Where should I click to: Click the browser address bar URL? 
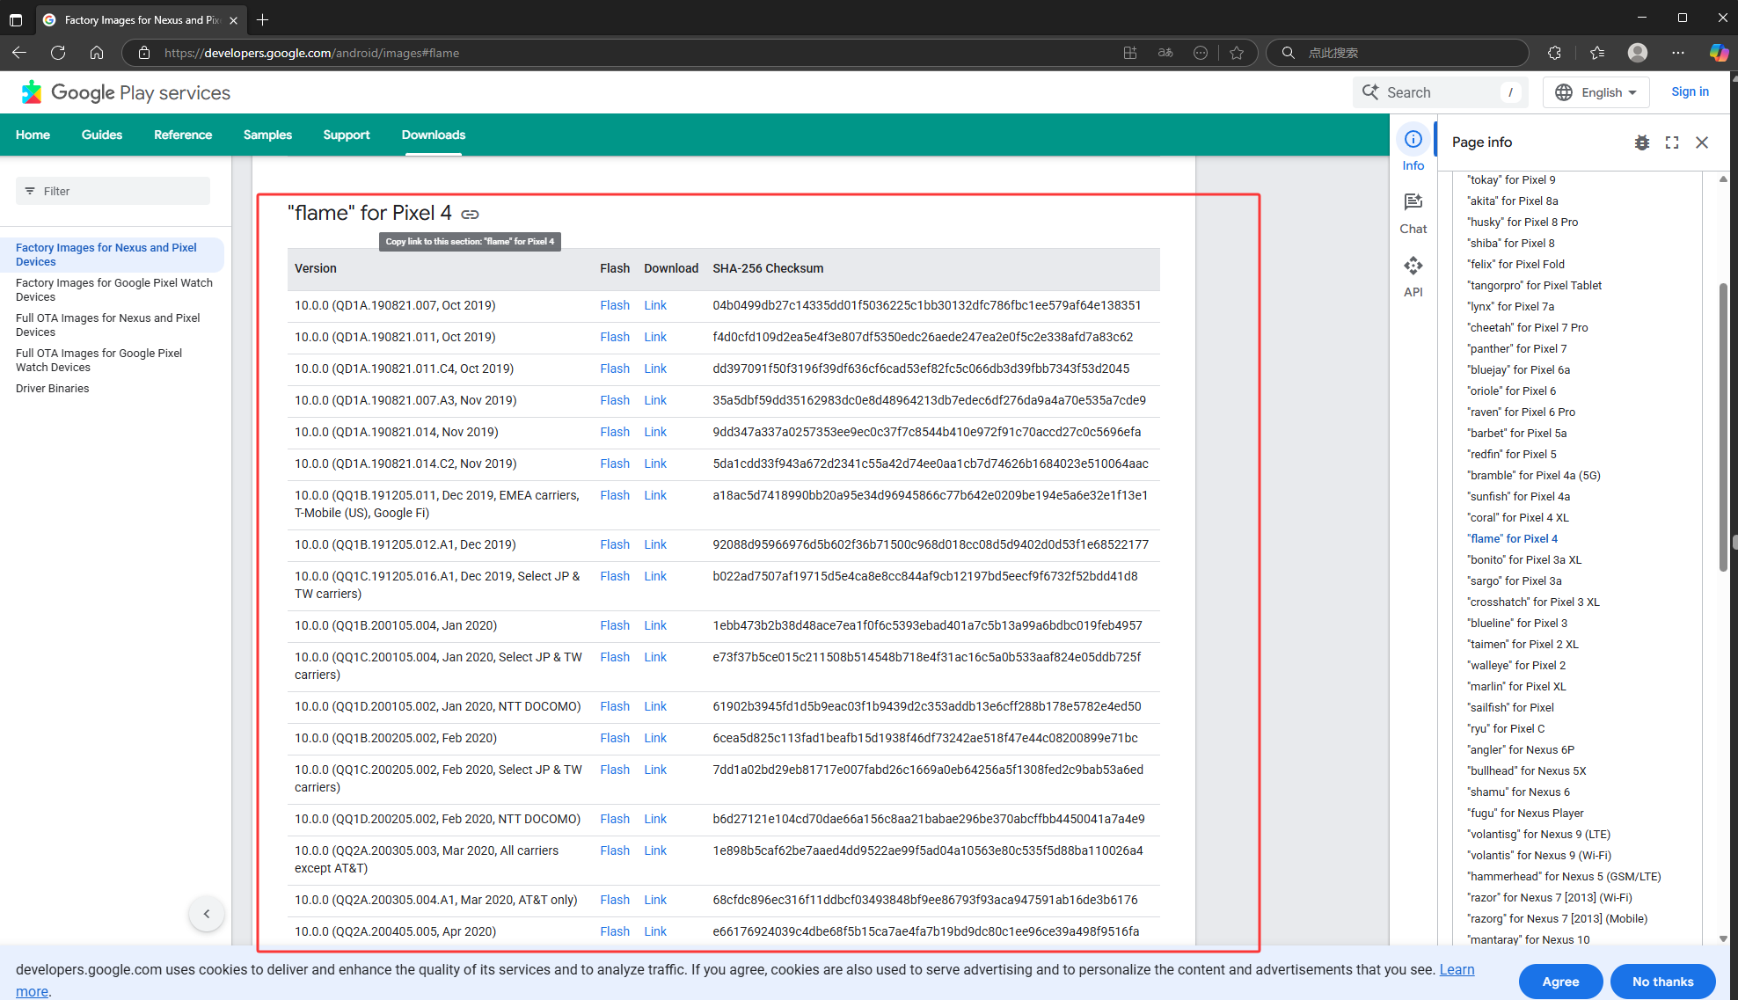pos(311,53)
